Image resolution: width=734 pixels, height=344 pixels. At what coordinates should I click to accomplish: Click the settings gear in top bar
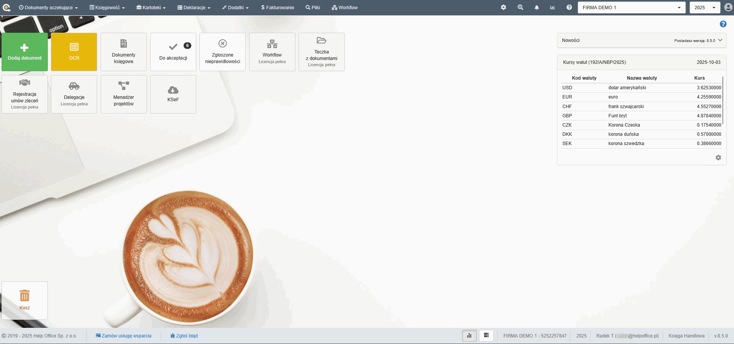point(503,7)
